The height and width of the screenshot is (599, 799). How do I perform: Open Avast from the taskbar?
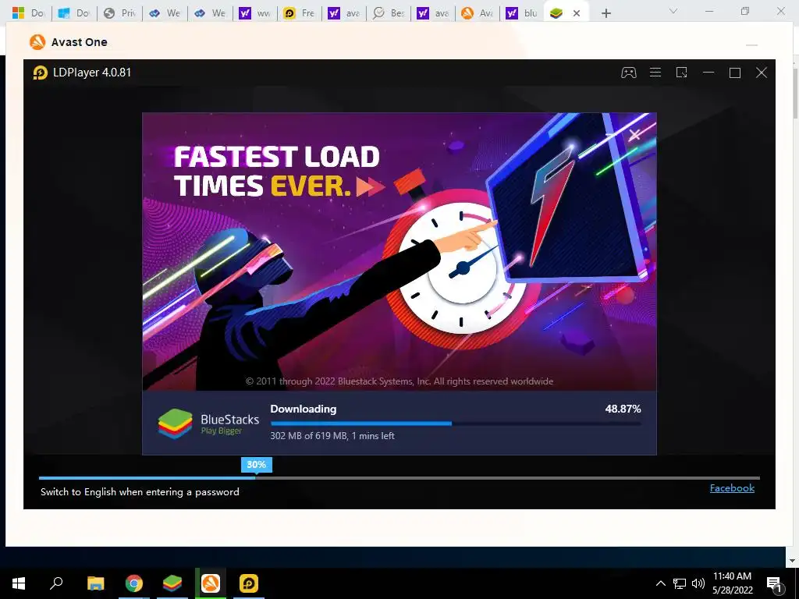tap(211, 583)
